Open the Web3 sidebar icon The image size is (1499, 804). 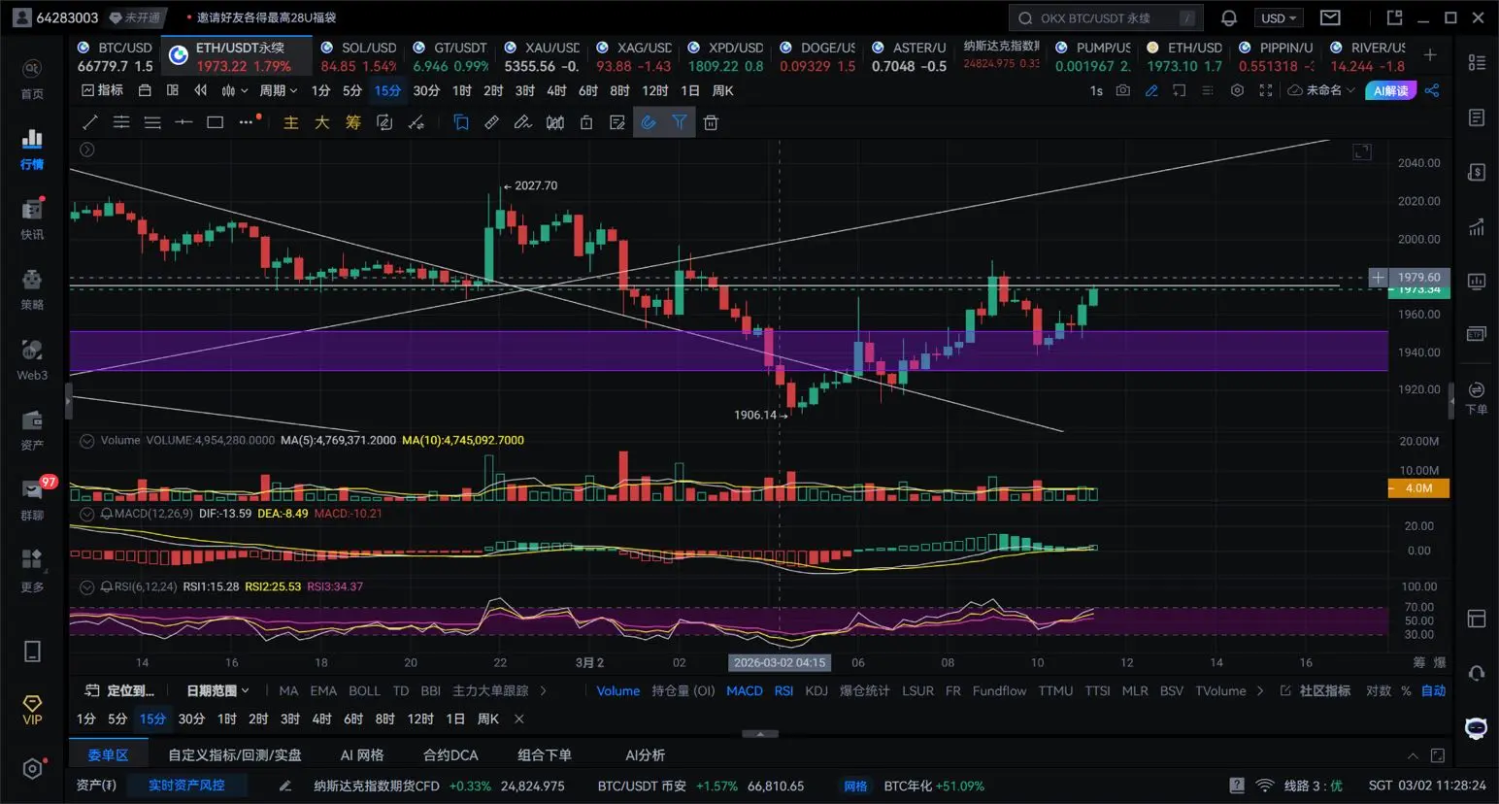pyautogui.click(x=32, y=359)
